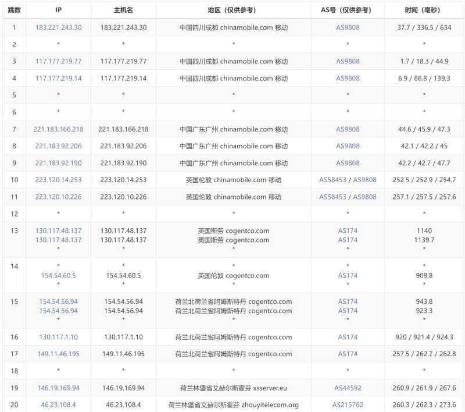Click the AS44592 xsserver.eu link
Screen dimensions: 465x412
[347, 388]
